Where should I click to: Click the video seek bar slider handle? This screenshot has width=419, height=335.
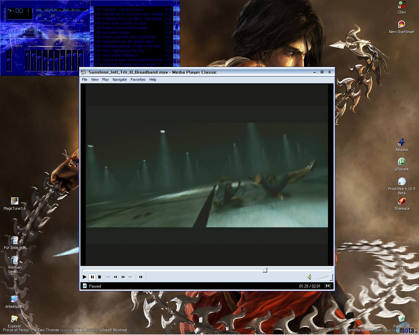pyautogui.click(x=265, y=270)
